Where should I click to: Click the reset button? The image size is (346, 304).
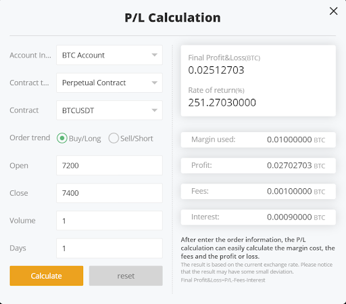[x=126, y=276]
